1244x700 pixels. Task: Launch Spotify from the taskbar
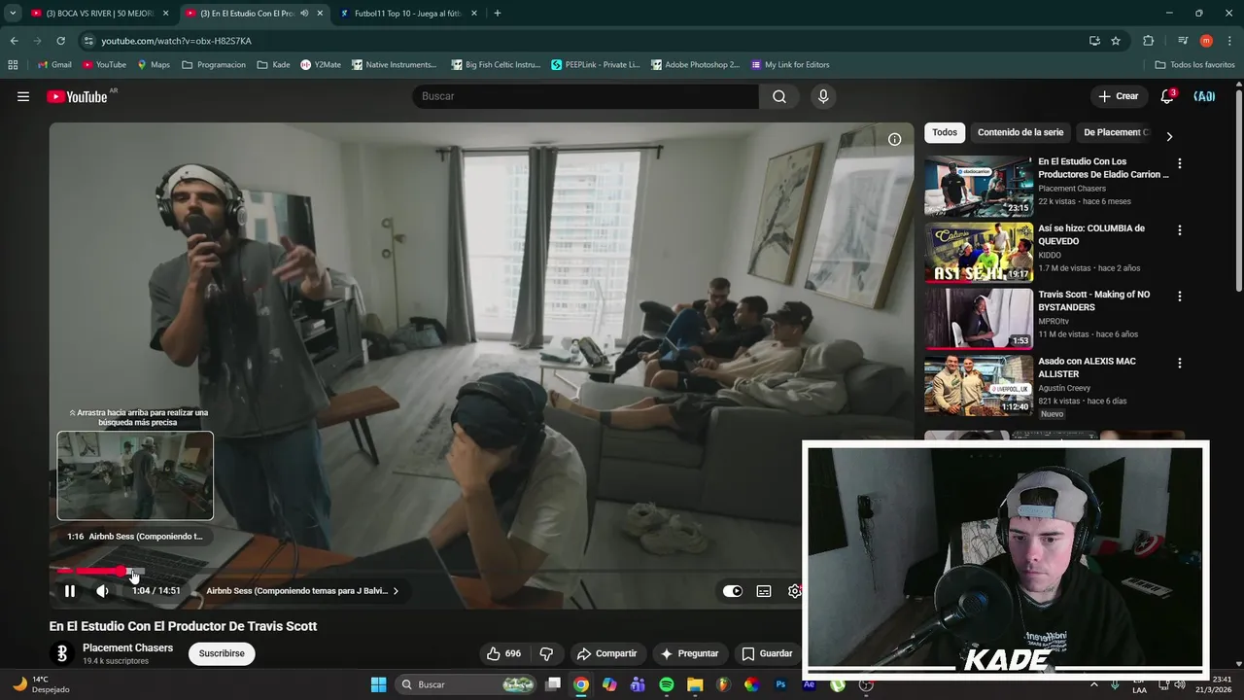click(667, 684)
